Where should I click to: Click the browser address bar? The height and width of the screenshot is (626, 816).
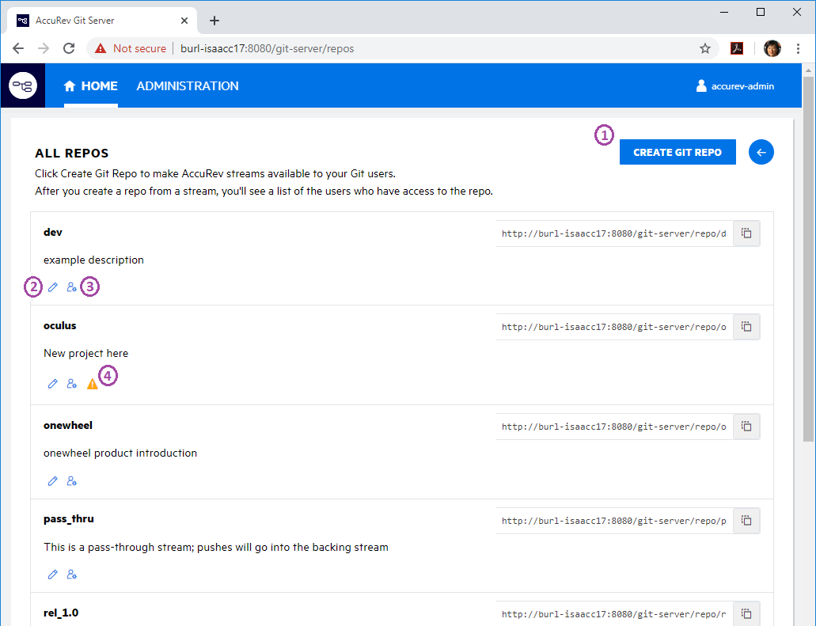tap(396, 48)
